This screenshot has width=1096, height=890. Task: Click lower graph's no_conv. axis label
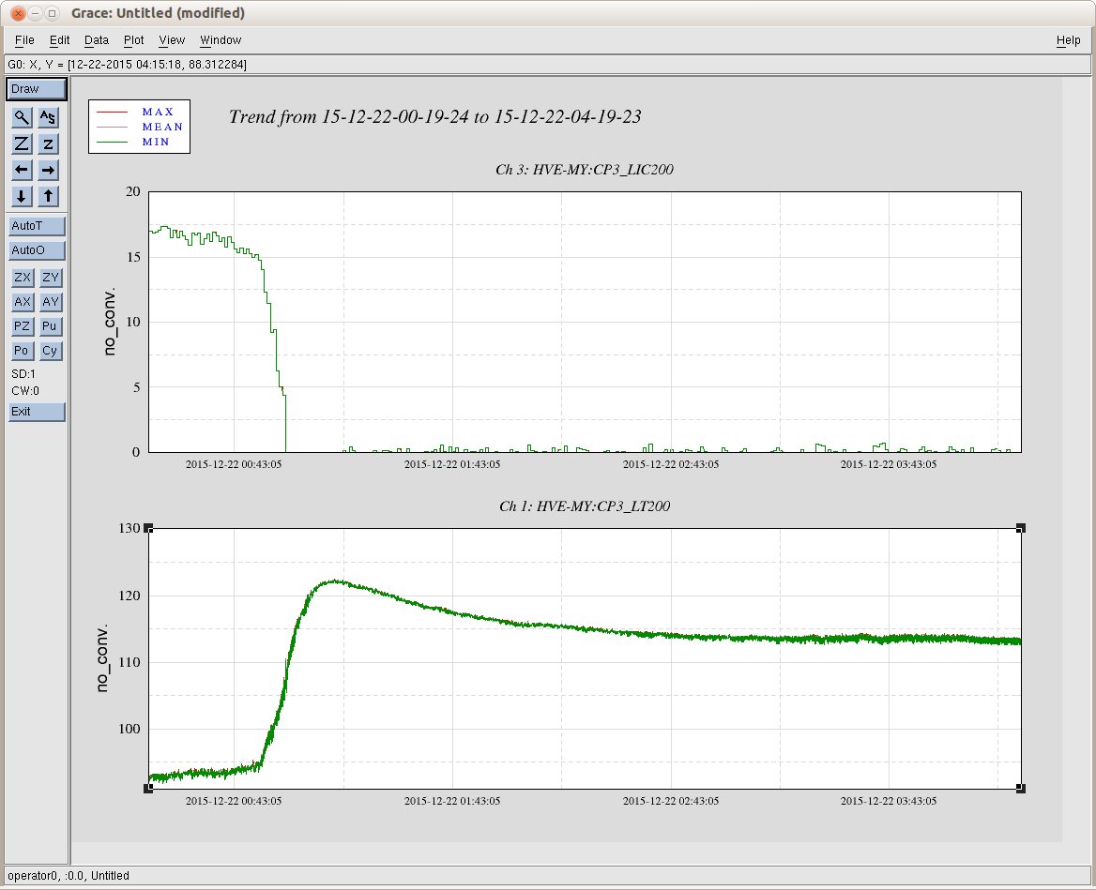(x=103, y=658)
